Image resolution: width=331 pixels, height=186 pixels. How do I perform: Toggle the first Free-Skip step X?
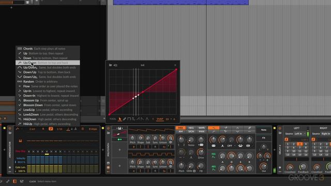29,151
